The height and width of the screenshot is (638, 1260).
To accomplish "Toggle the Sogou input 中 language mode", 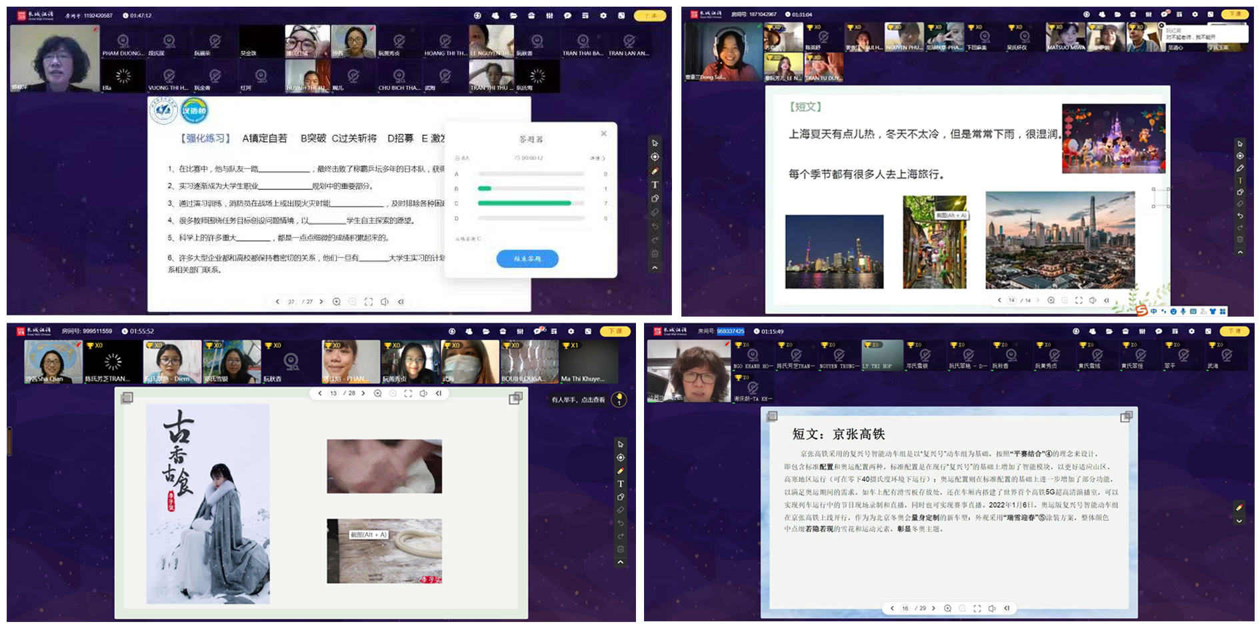I will click(1154, 311).
